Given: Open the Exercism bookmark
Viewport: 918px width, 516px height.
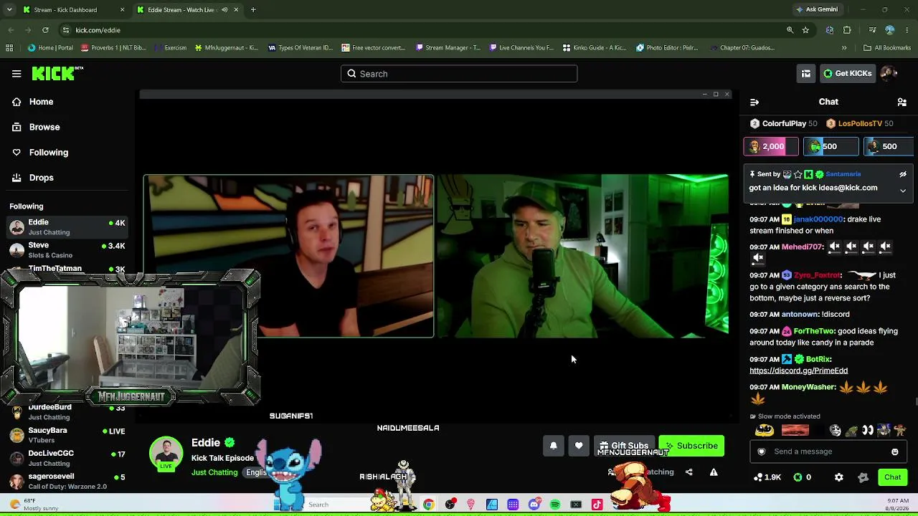Looking at the screenshot, I should (x=169, y=48).
